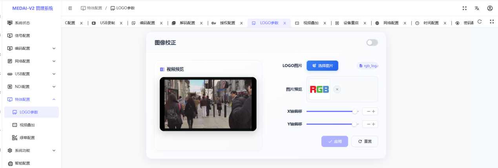Click the RGB logo preview thumbnail

pyautogui.click(x=319, y=89)
